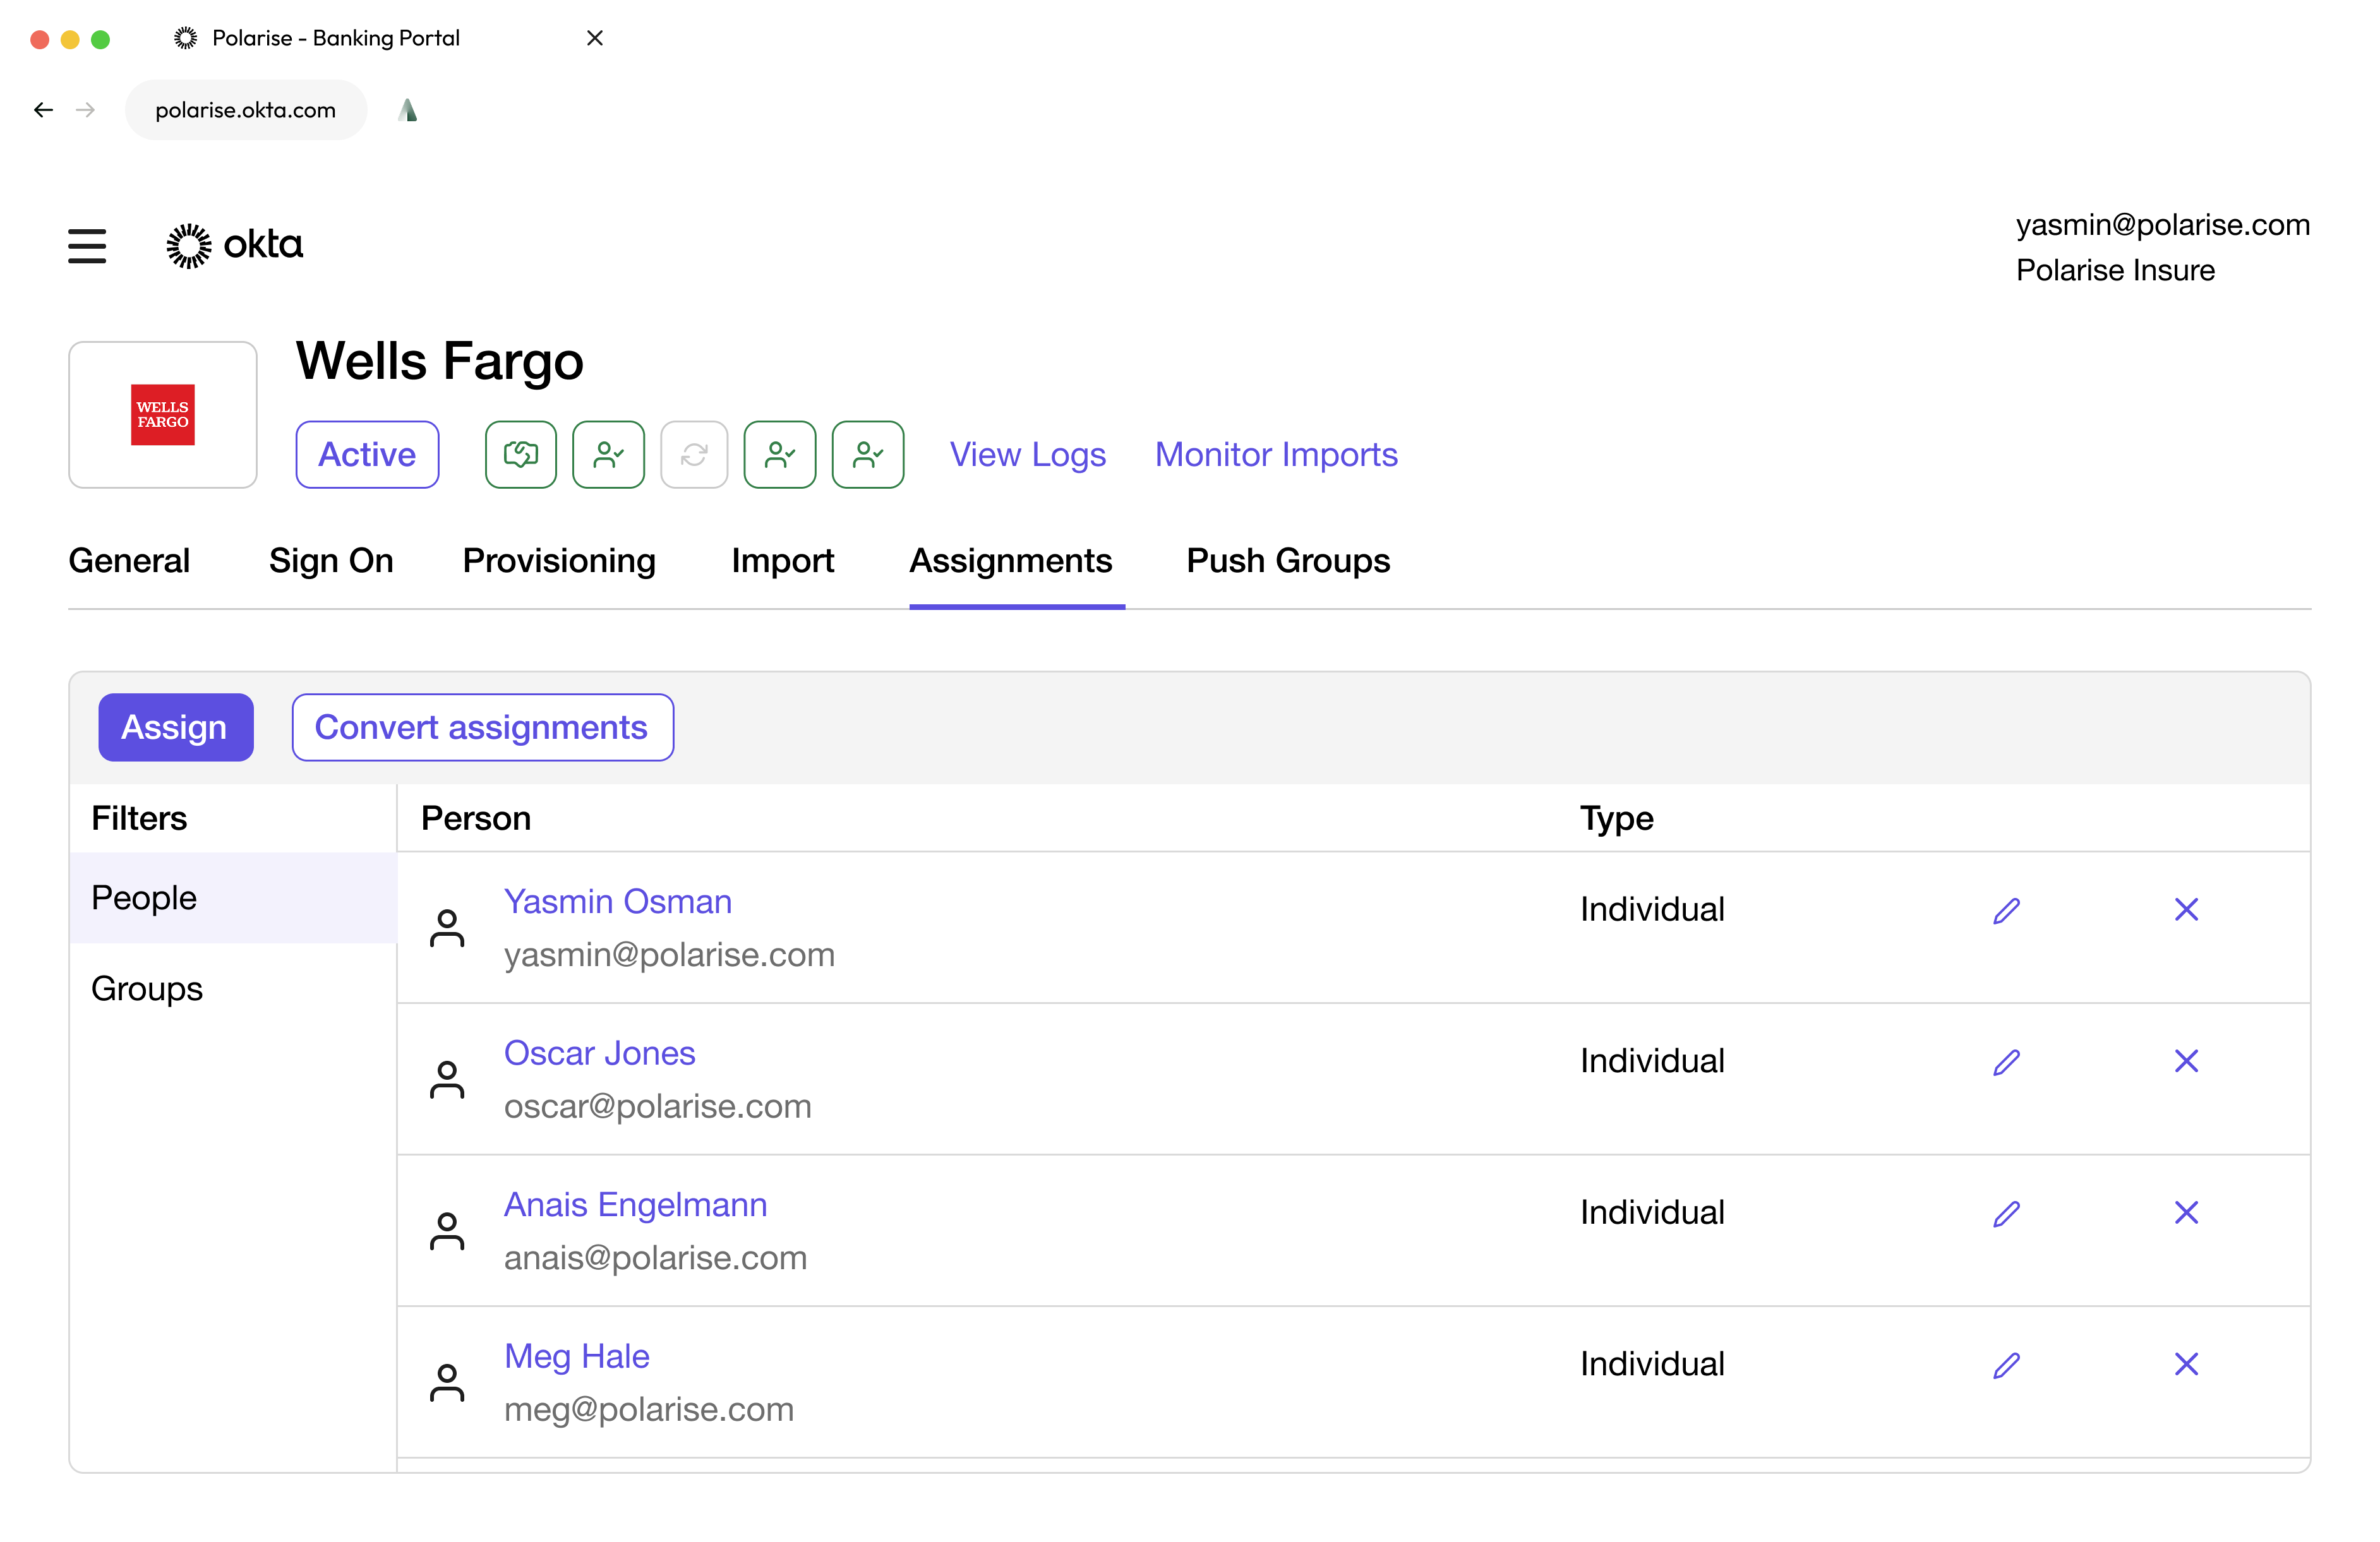
Task: Edit Oscar Jones's assignment with the pencil
Action: [2006, 1062]
